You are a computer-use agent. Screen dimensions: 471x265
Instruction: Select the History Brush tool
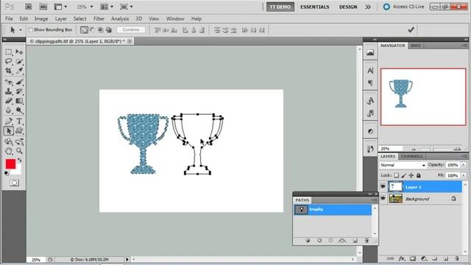(x=19, y=91)
